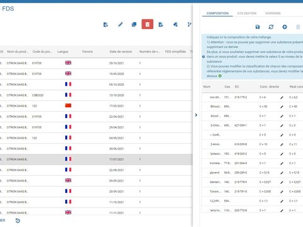Image resolution: width=303 pixels, height=227 pixels.
Task: Edit concentration pencil for 'Ethoxyl..' row
Action: 282,107
